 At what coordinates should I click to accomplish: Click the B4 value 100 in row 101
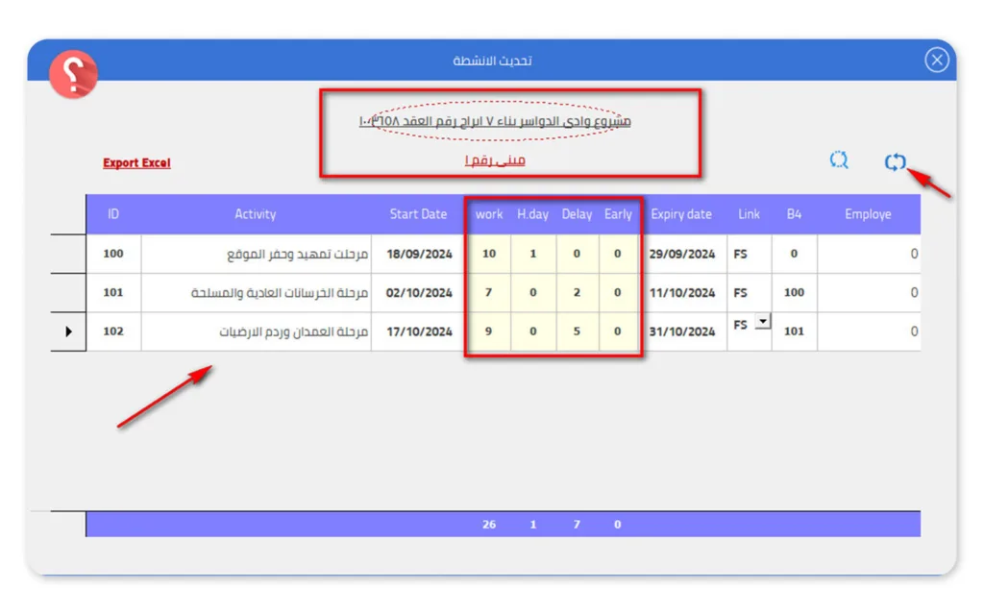(x=794, y=292)
